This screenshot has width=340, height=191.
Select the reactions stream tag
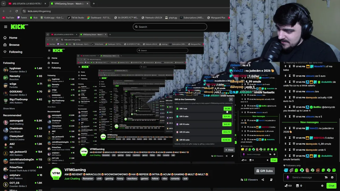[x=132, y=179]
